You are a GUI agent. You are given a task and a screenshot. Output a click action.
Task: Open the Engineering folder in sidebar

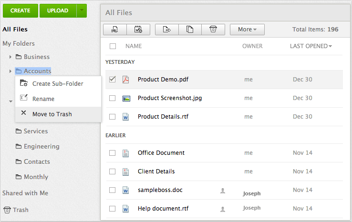click(x=41, y=146)
